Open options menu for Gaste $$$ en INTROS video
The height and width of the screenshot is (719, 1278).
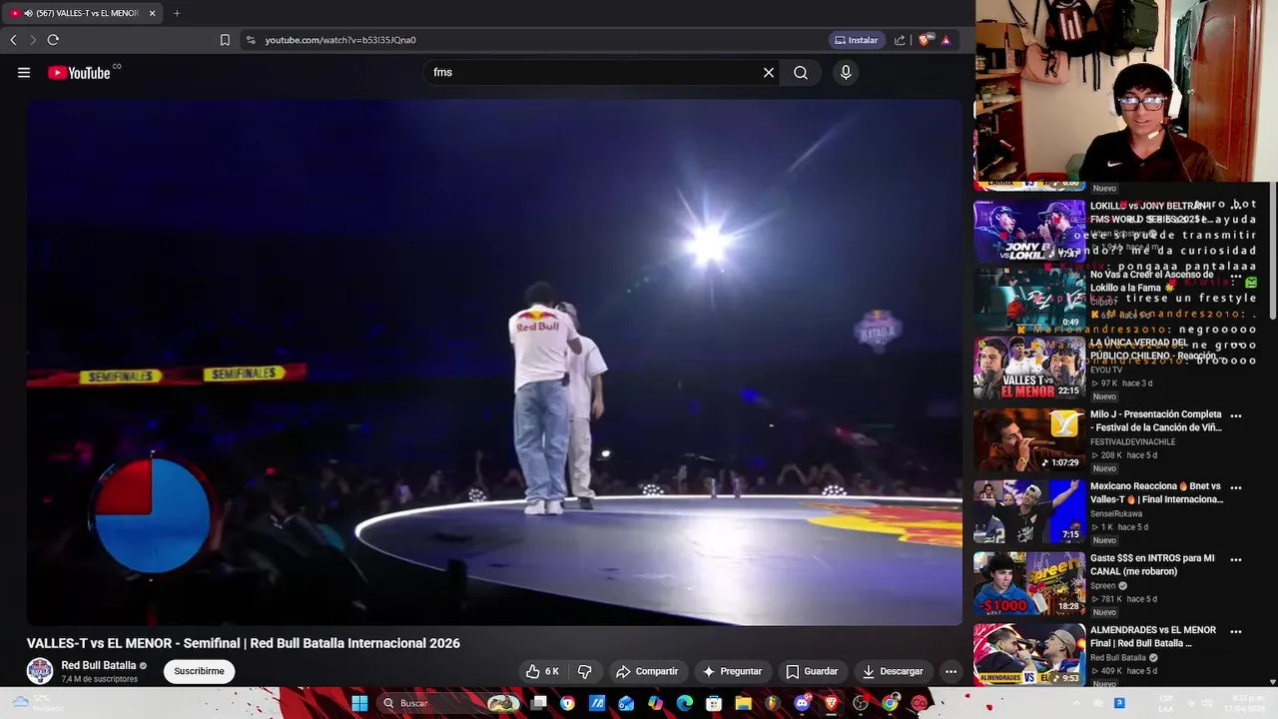1236,560
